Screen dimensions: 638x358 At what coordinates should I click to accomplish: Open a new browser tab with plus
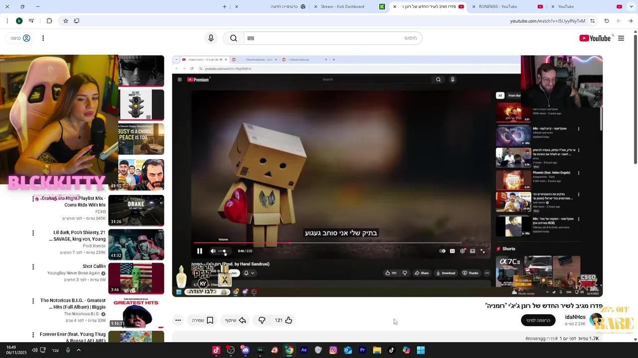[x=224, y=6]
